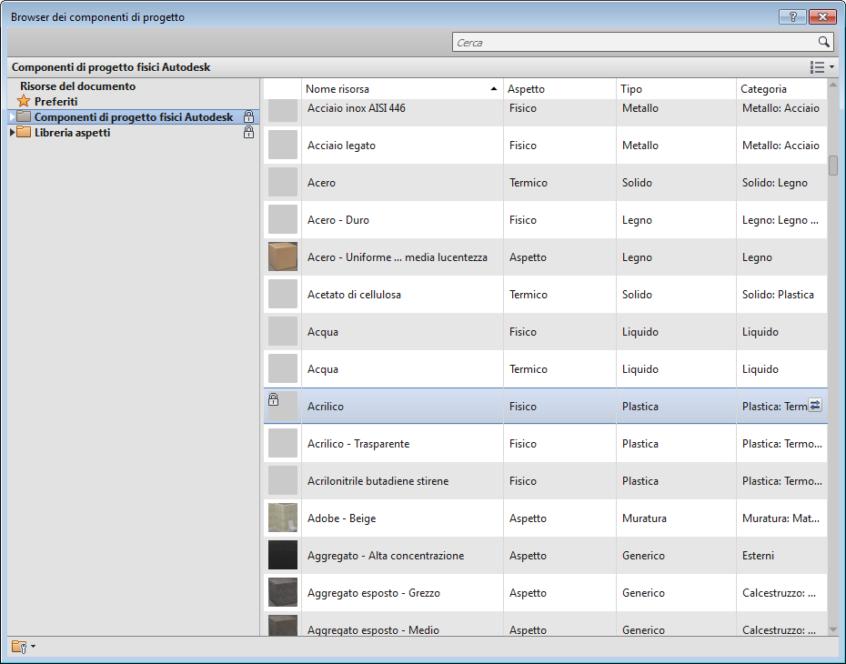Select Preferiti in the tree
846x664 pixels.
pos(56,101)
